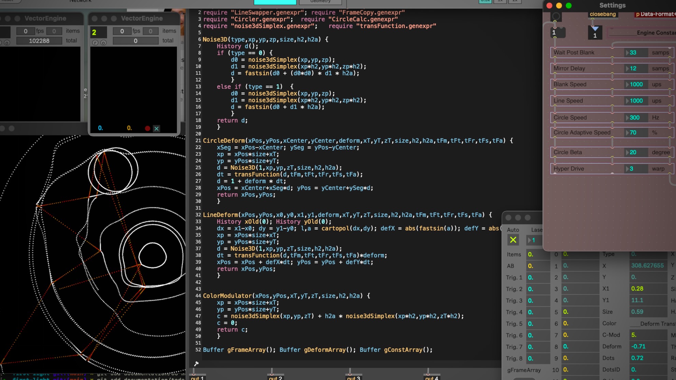Click the round toggle object in the Settings patch
The image size is (676, 380).
555,16
